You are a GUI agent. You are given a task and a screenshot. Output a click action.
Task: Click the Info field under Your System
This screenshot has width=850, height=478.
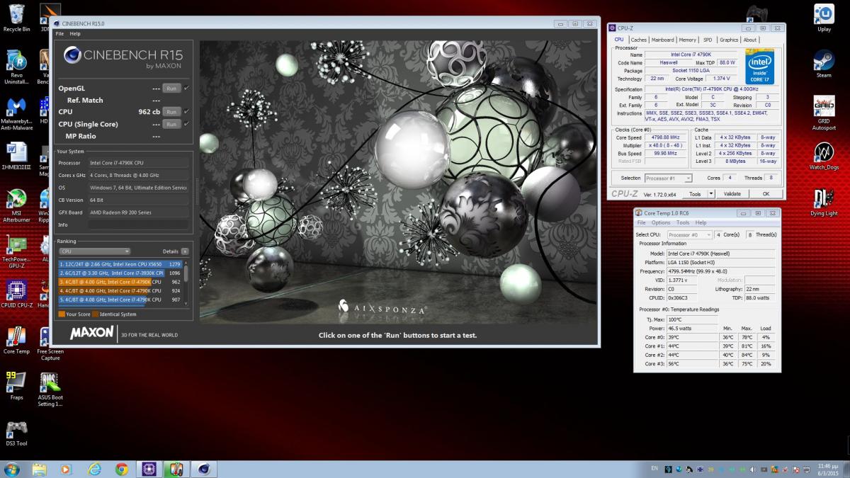[x=138, y=225]
